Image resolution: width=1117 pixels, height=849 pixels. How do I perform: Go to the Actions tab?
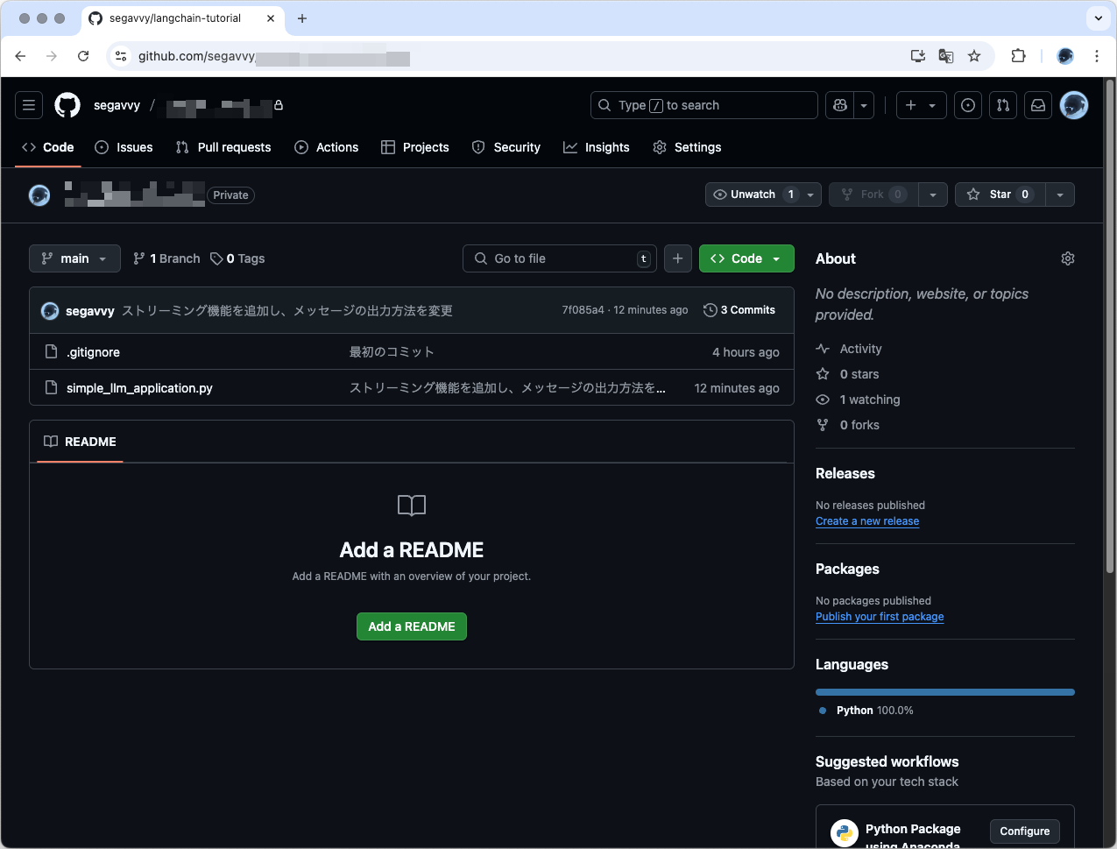(326, 147)
